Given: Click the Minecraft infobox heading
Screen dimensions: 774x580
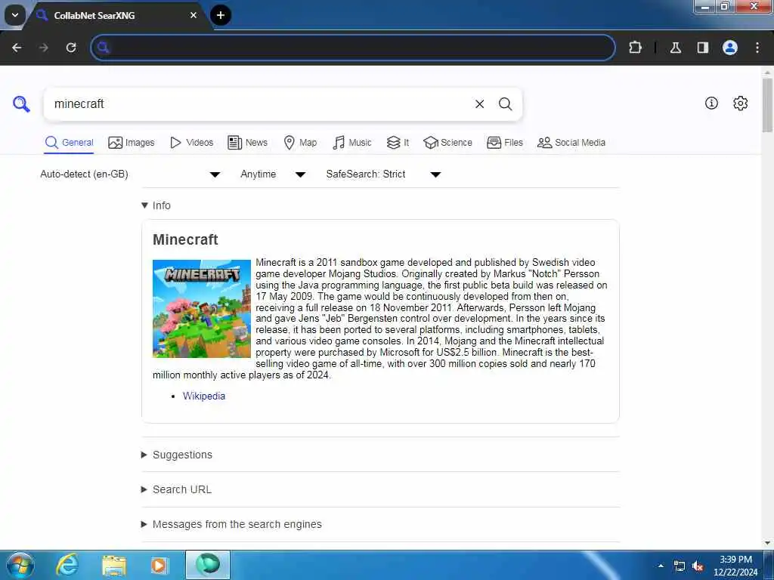Looking at the screenshot, I should pos(185,239).
